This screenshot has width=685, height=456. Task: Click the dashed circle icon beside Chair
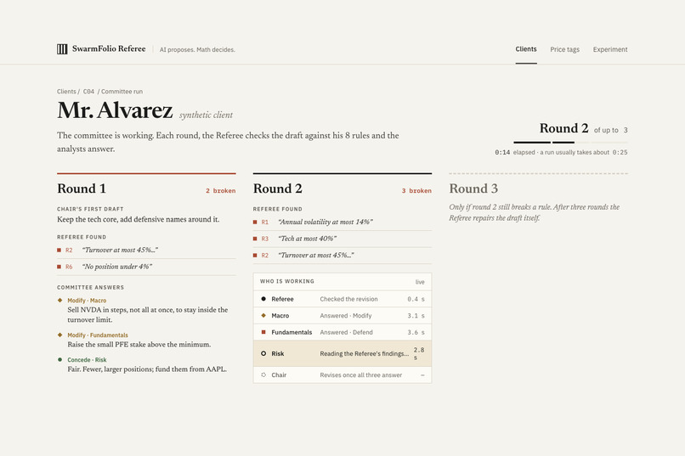click(x=263, y=374)
